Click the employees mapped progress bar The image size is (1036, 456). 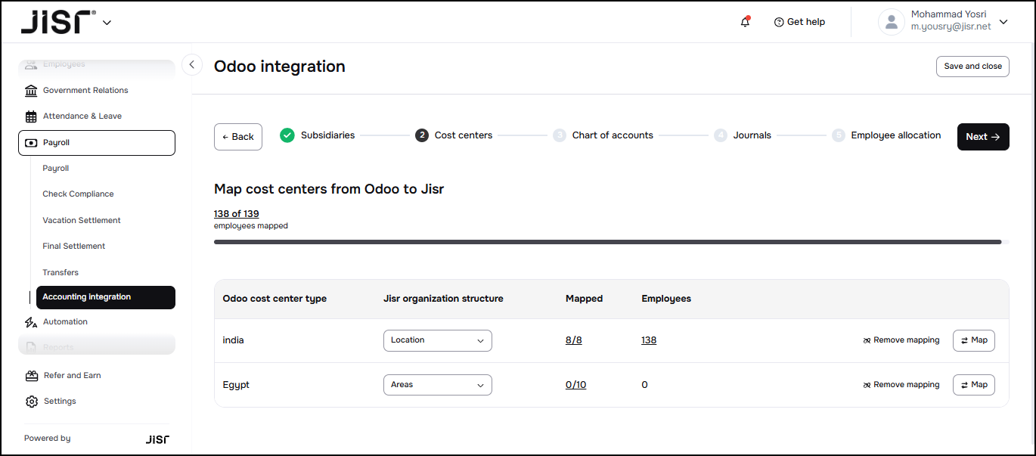(x=607, y=242)
